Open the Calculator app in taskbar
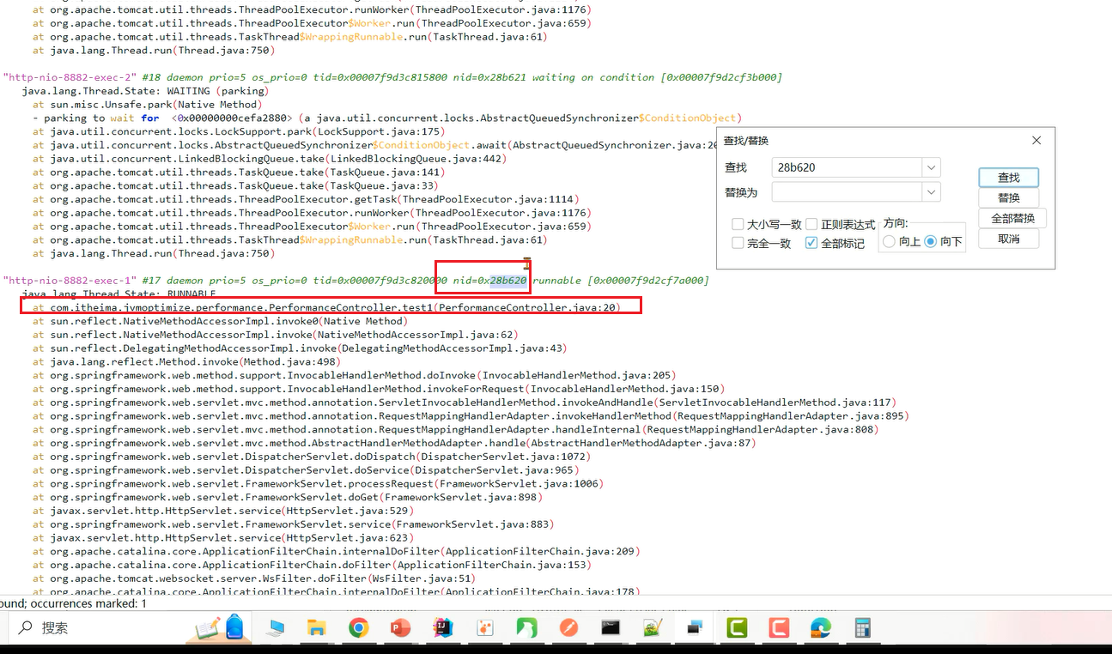This screenshot has width=1112, height=654. tap(863, 628)
